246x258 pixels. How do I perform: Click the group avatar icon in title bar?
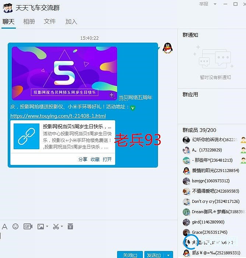pyautogui.click(x=8, y=8)
